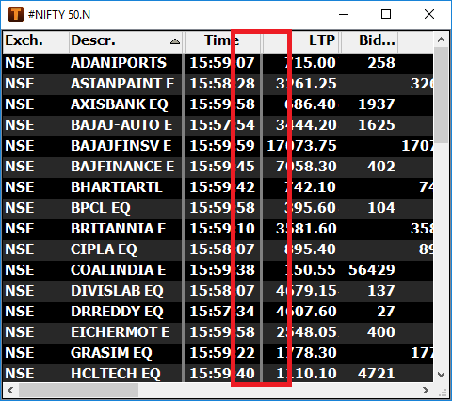Image resolution: width=452 pixels, height=401 pixels.
Task: Click bid quantity 1625
Action: [x=377, y=125]
